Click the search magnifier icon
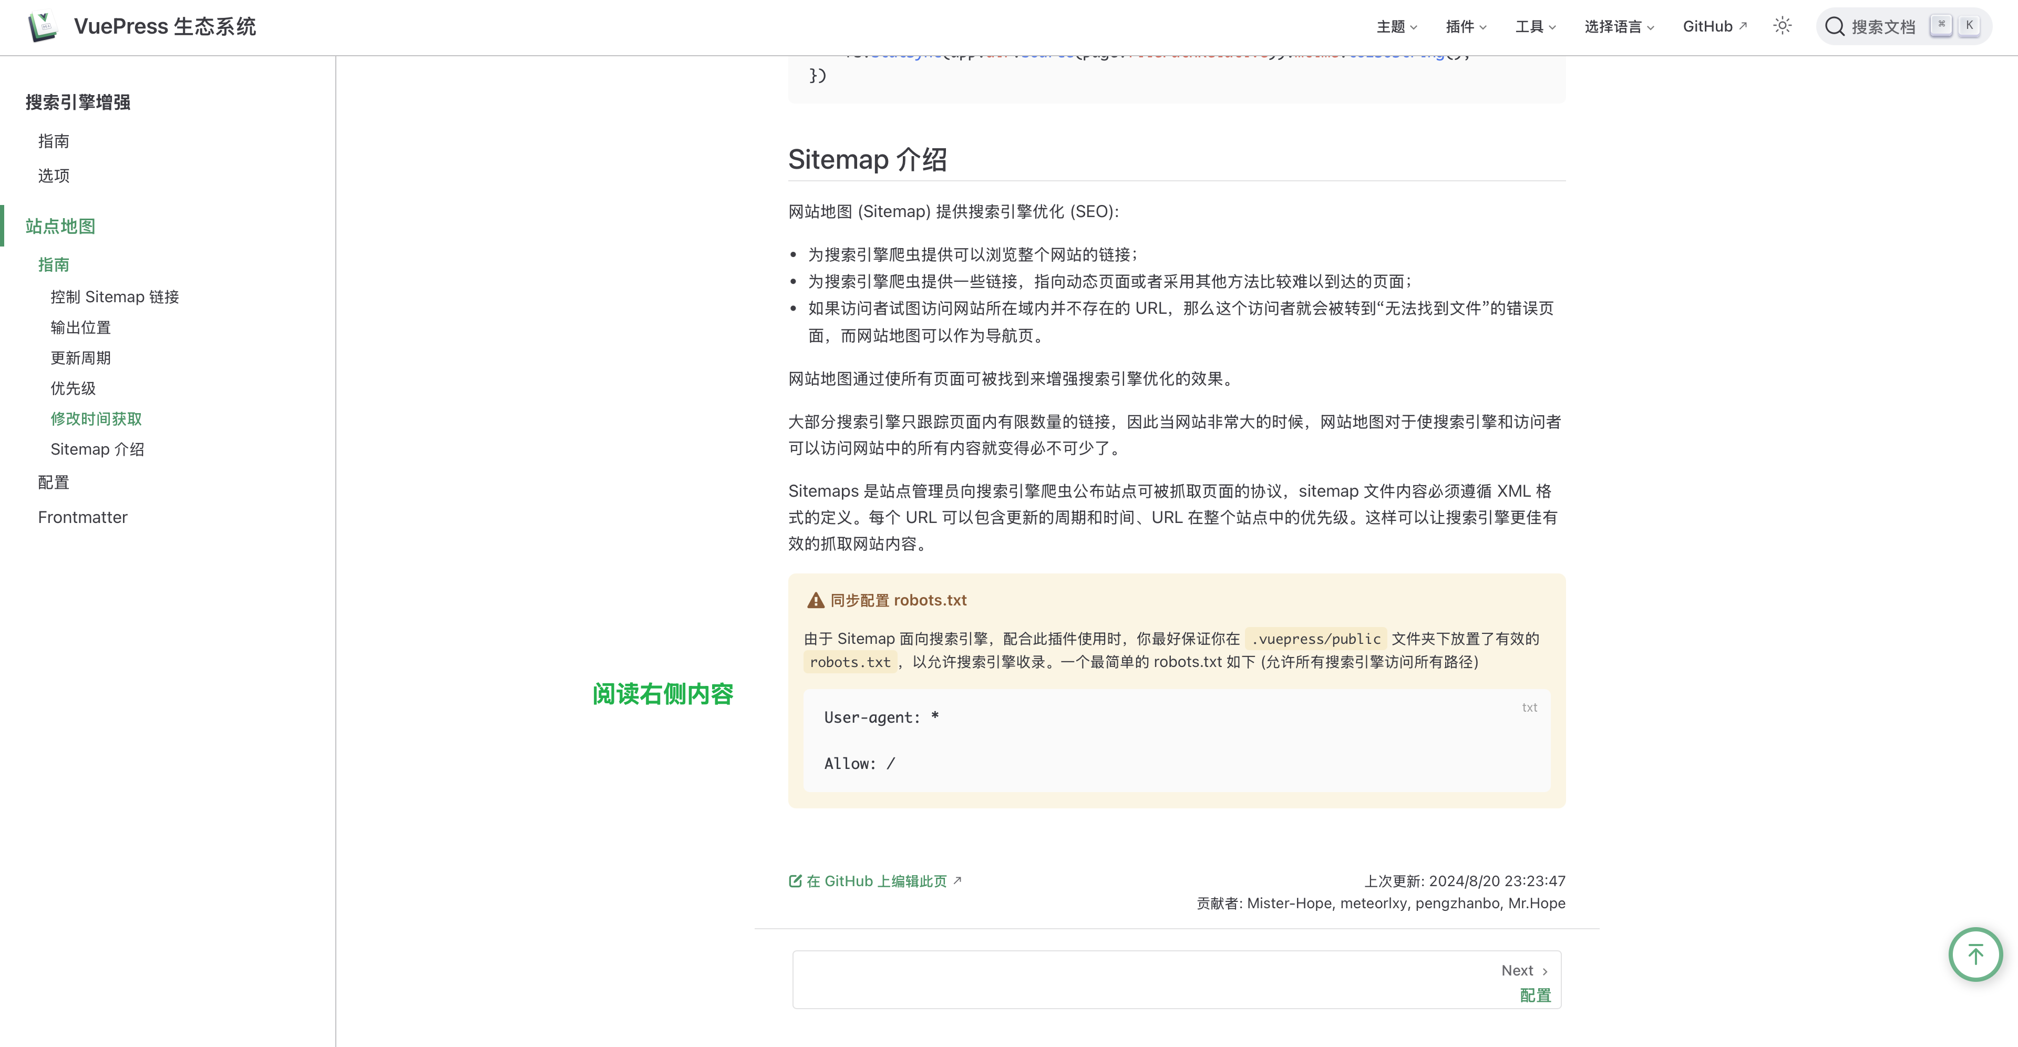This screenshot has width=2018, height=1047. click(1834, 27)
